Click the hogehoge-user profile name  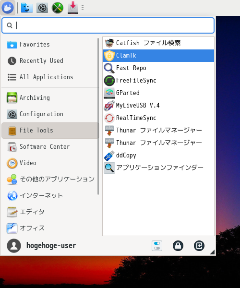51,246
